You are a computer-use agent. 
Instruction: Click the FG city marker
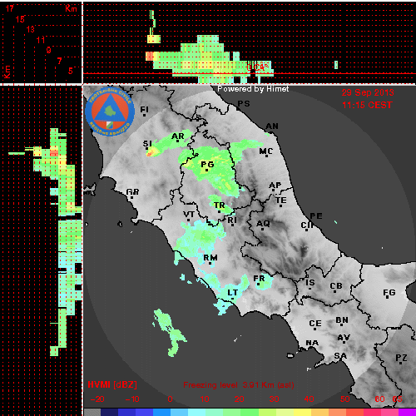[388, 298]
